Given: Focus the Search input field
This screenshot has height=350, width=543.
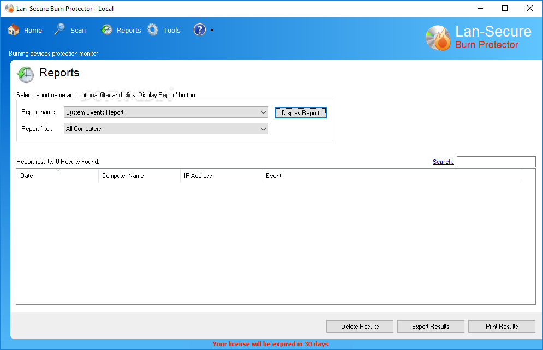Looking at the screenshot, I should tap(496, 162).
